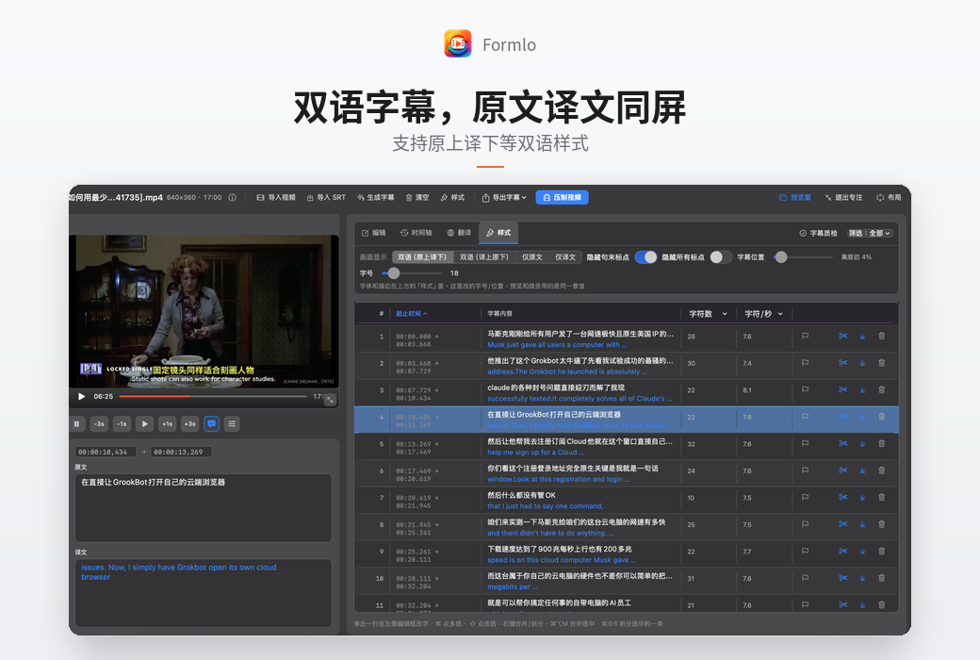980x660 pixels.
Task: Click the -1s seek button
Action: 122,424
